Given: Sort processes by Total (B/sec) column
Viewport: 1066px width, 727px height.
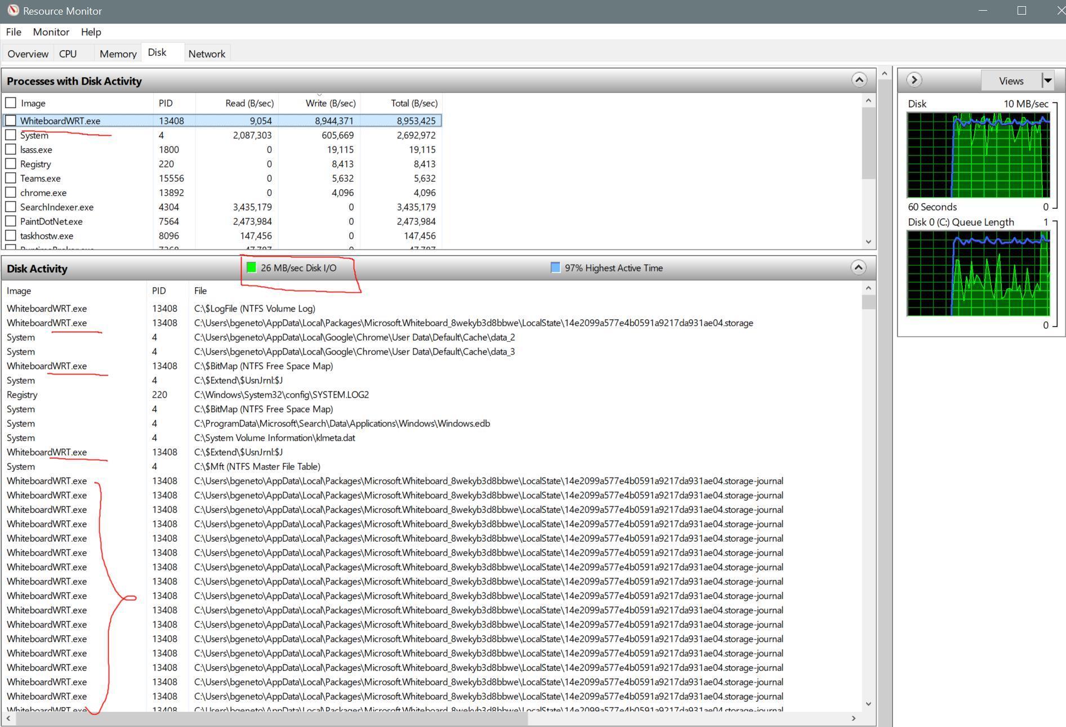Looking at the screenshot, I should (x=402, y=103).
